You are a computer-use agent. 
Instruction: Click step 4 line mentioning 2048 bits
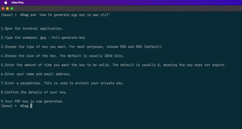coord(62,56)
